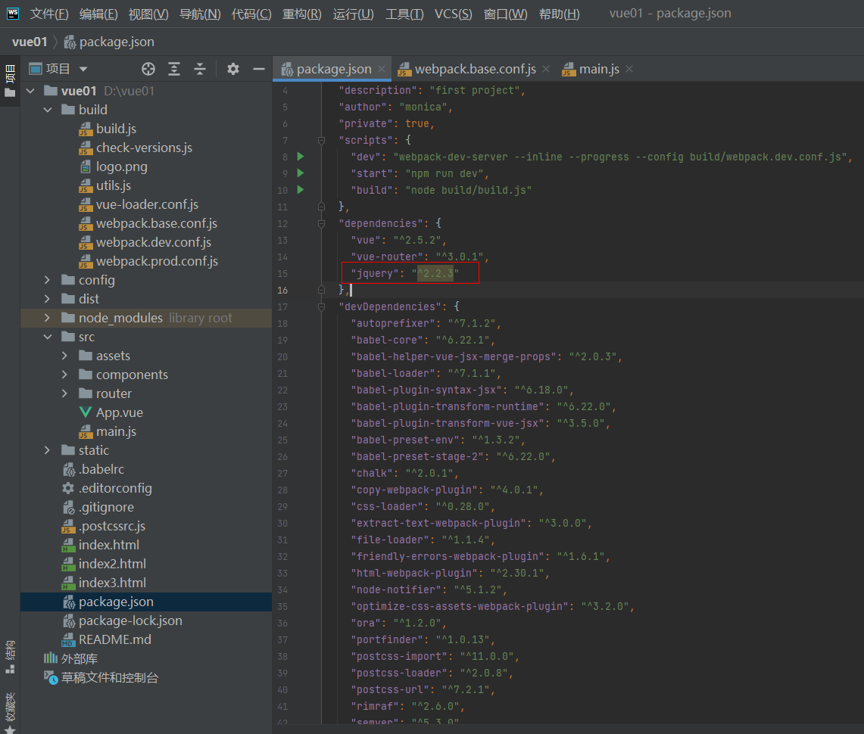
Task: Click the App.vue file icon
Action: click(x=86, y=412)
